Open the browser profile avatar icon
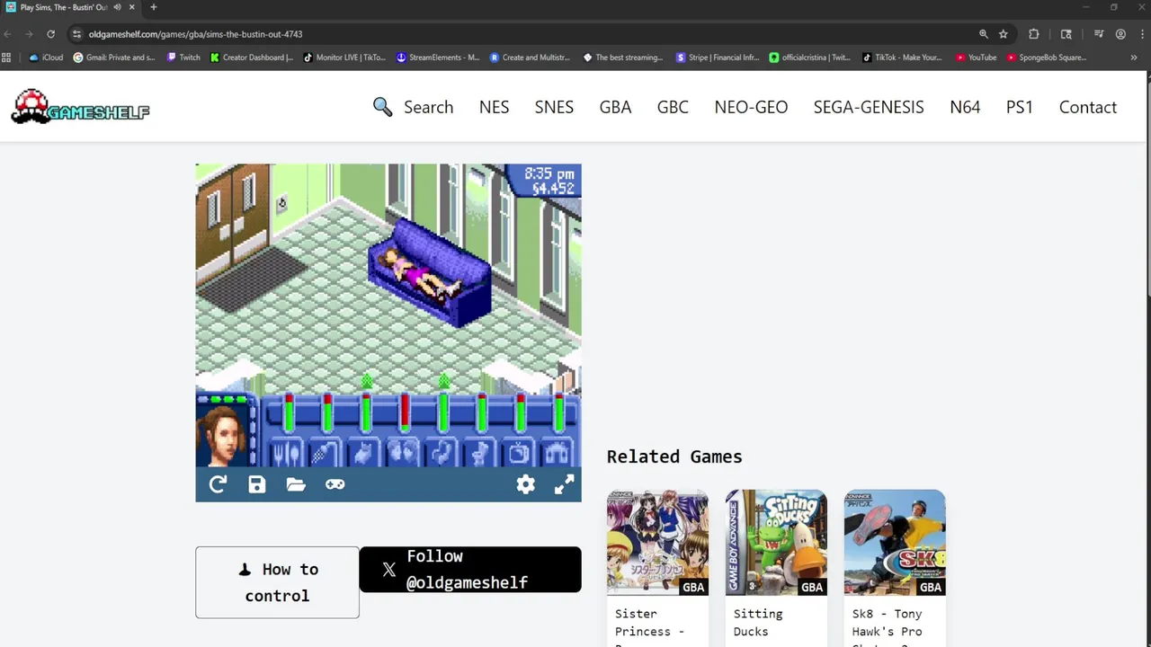This screenshot has width=1151, height=647. click(x=1120, y=34)
